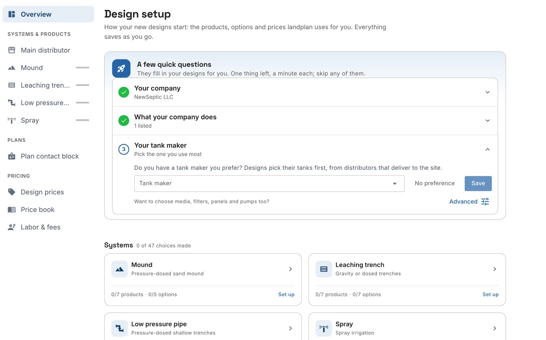
Task: Click the Design prices tag icon
Action: pos(12,192)
